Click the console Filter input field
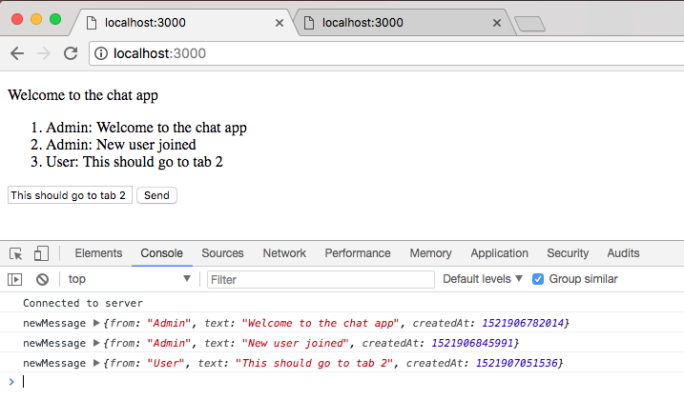 point(321,279)
